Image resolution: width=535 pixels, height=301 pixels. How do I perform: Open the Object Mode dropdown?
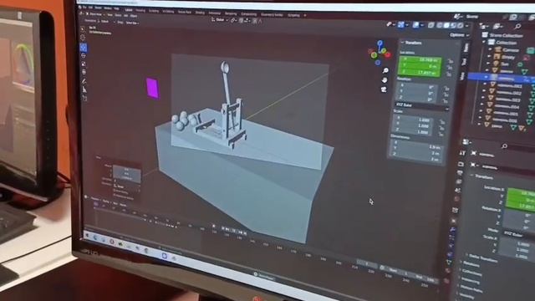pyautogui.click(x=94, y=15)
